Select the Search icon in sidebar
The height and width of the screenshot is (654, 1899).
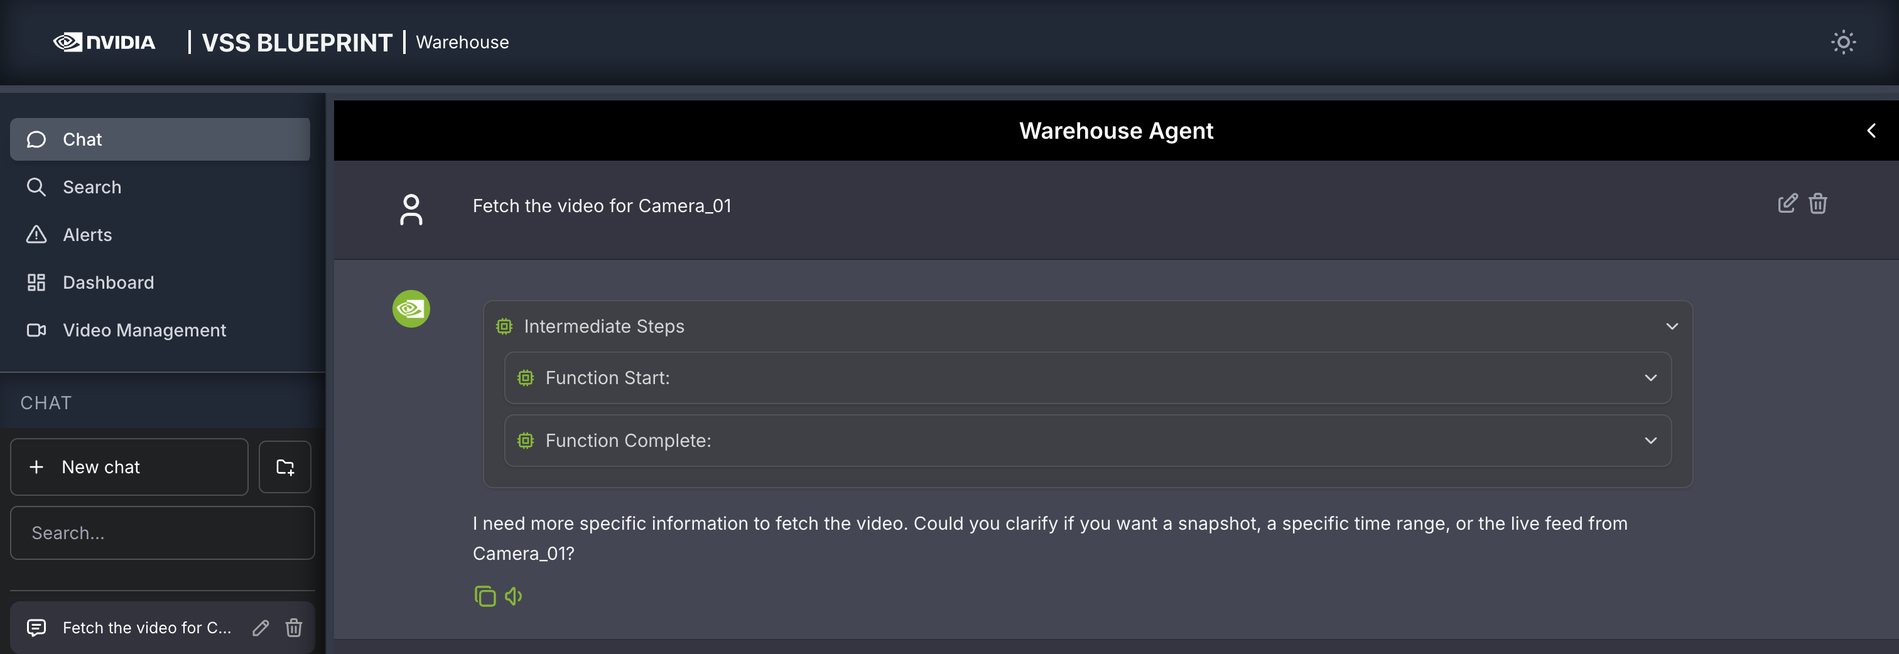pyautogui.click(x=36, y=186)
